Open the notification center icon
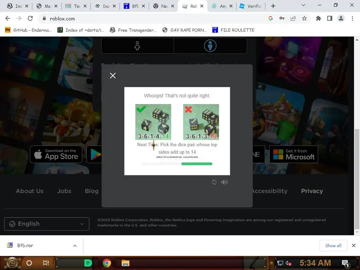This screenshot has height=270, width=360. 346,263
